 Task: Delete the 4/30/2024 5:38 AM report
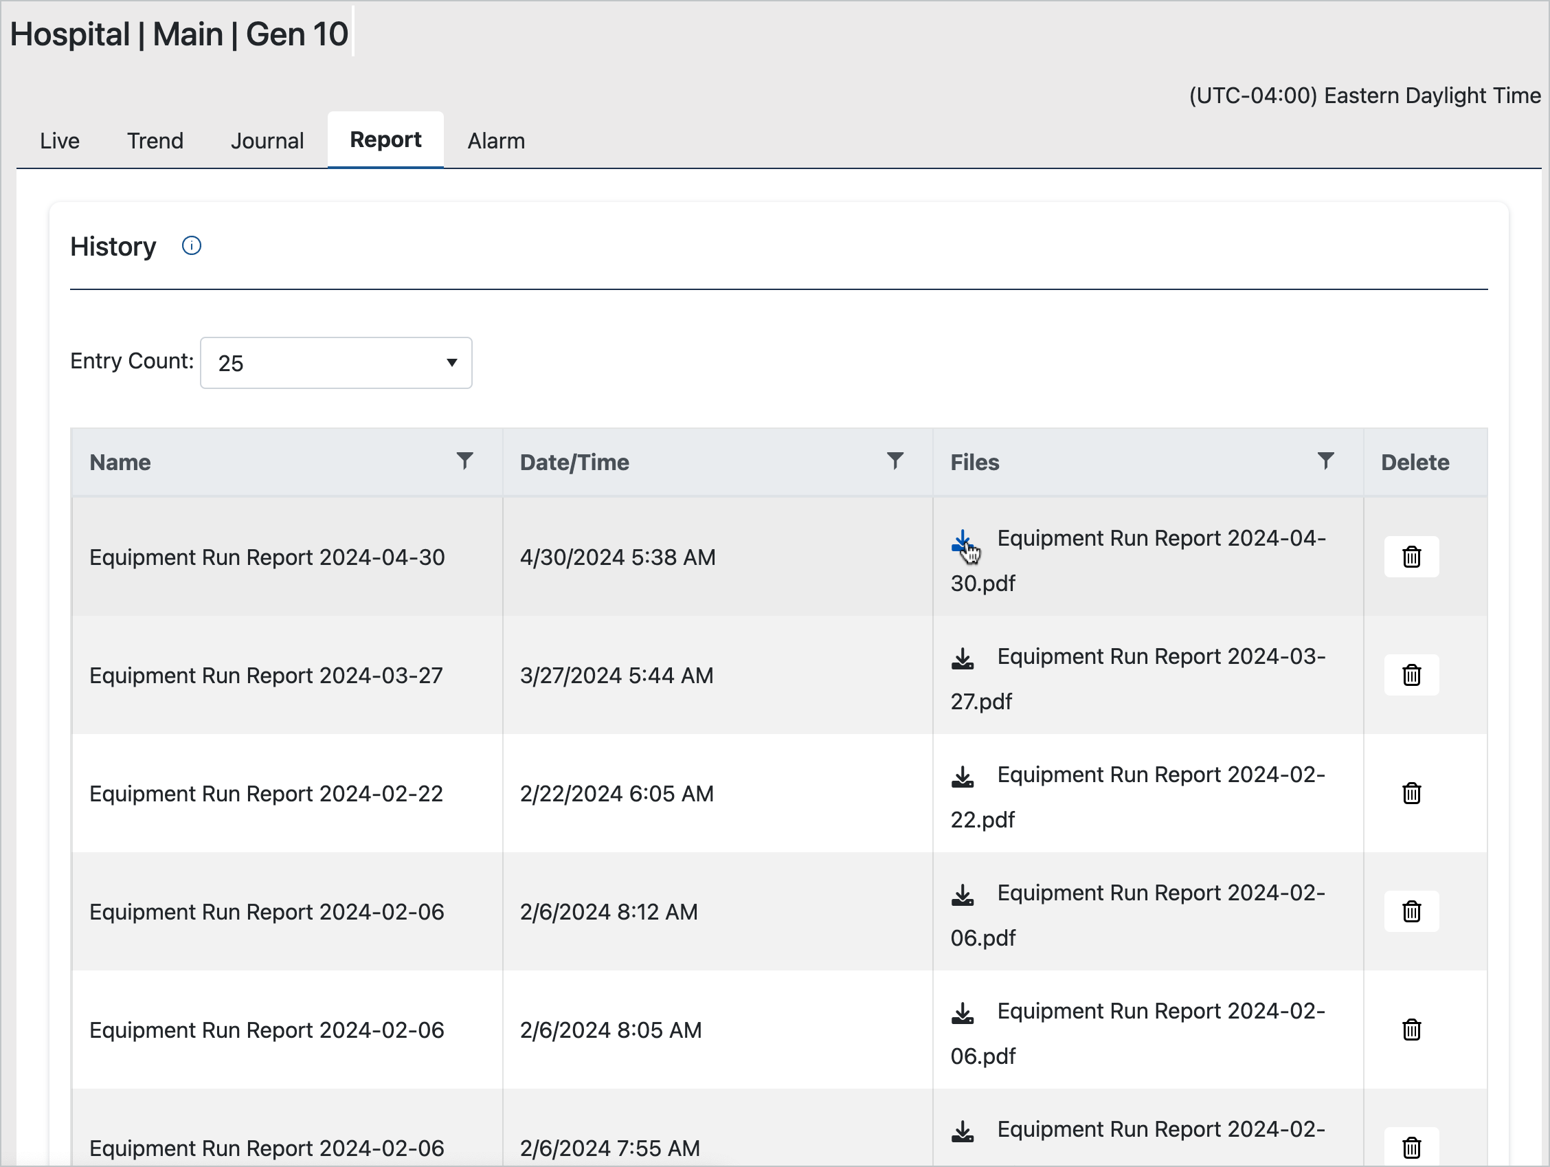coord(1411,557)
